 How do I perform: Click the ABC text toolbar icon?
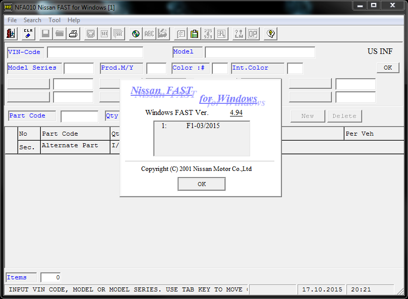(149, 34)
